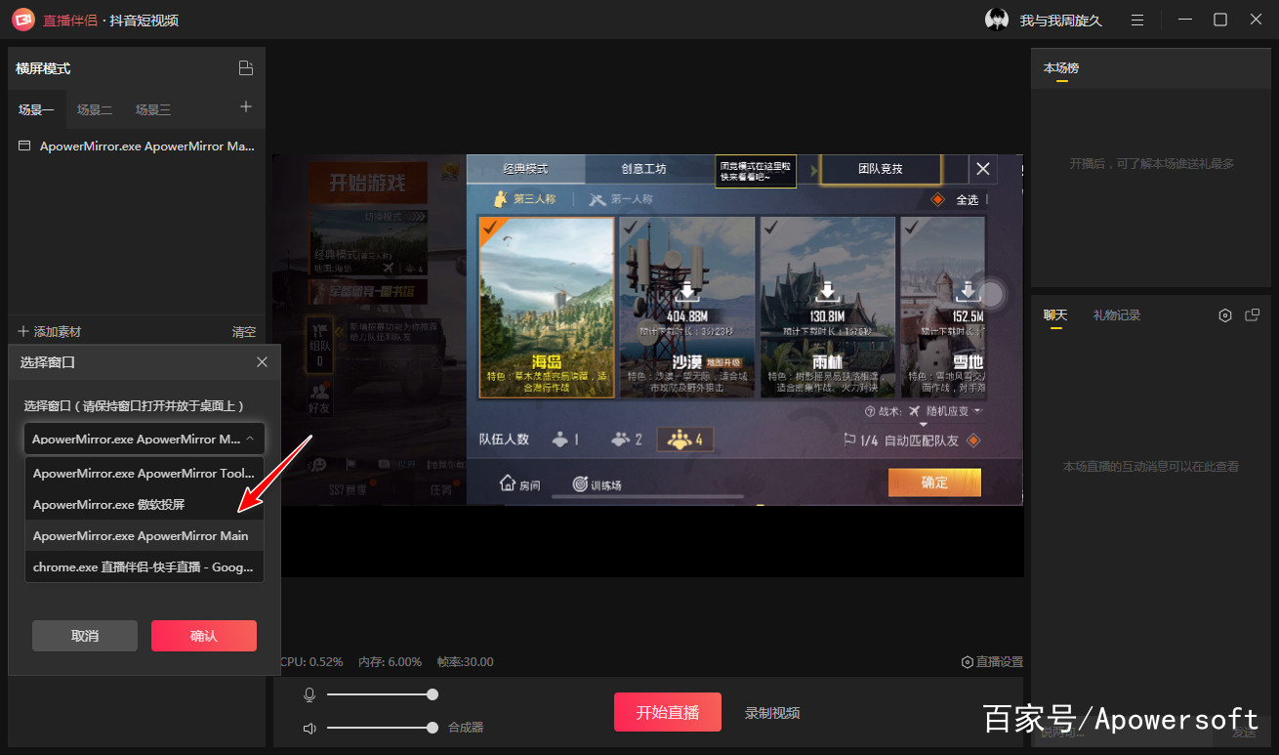This screenshot has width=1279, height=755.
Task: Click username 我与我周旋久
Action: click(1061, 21)
